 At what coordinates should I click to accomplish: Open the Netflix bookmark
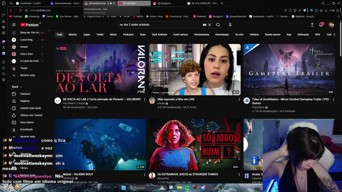(x=138, y=16)
